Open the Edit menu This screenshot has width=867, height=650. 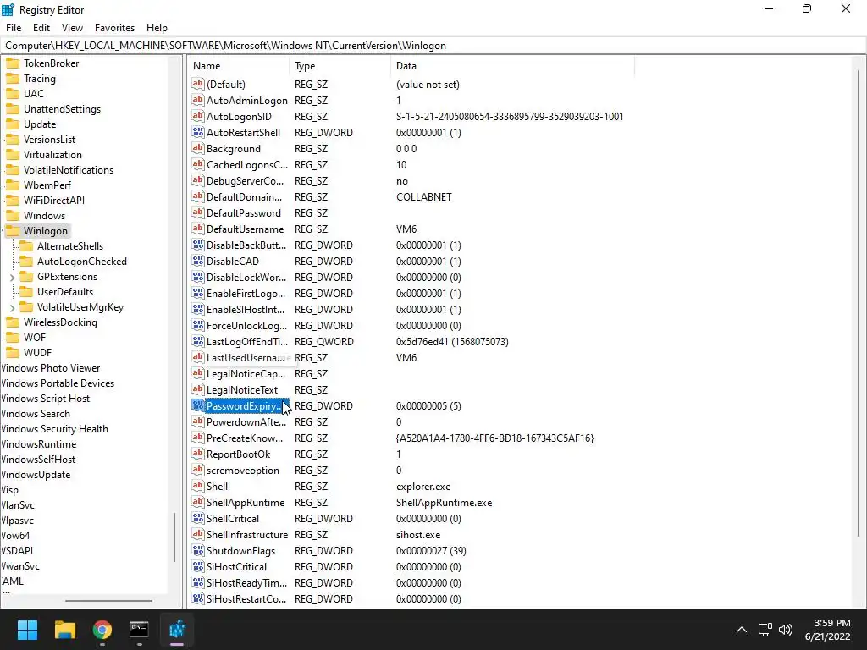(41, 28)
